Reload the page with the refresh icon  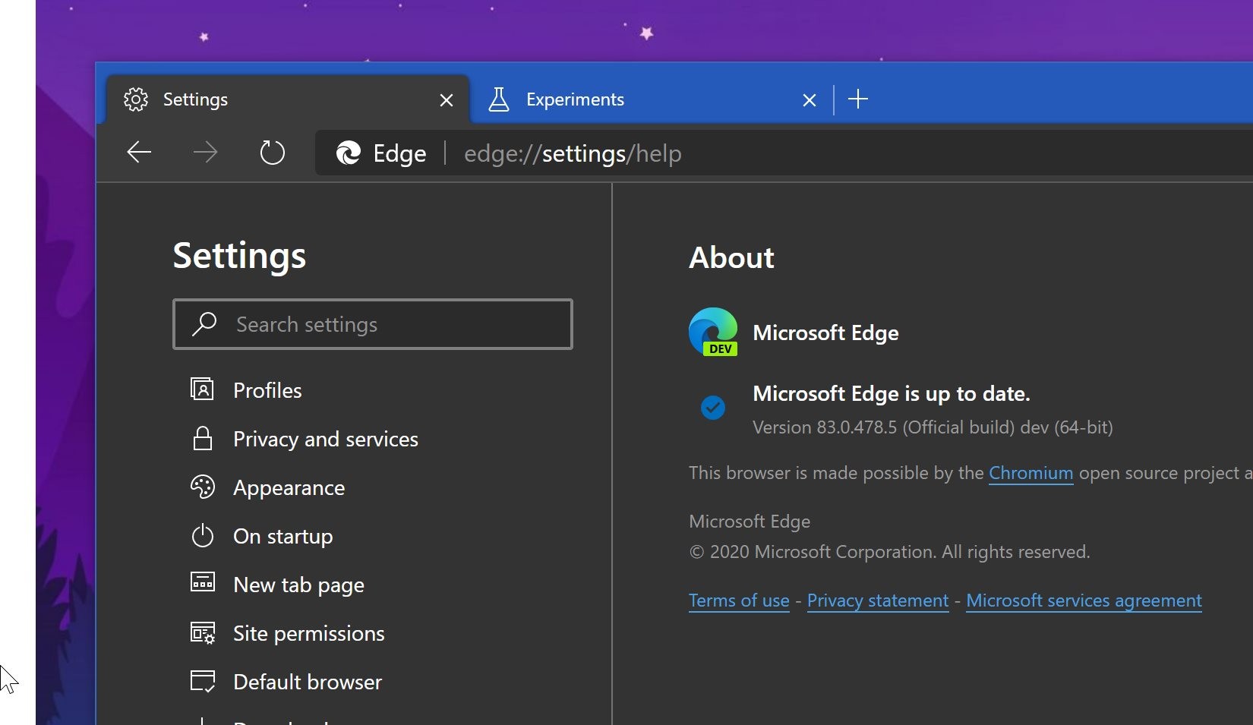(x=272, y=153)
